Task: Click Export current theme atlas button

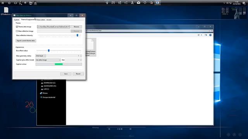Action: (26, 41)
